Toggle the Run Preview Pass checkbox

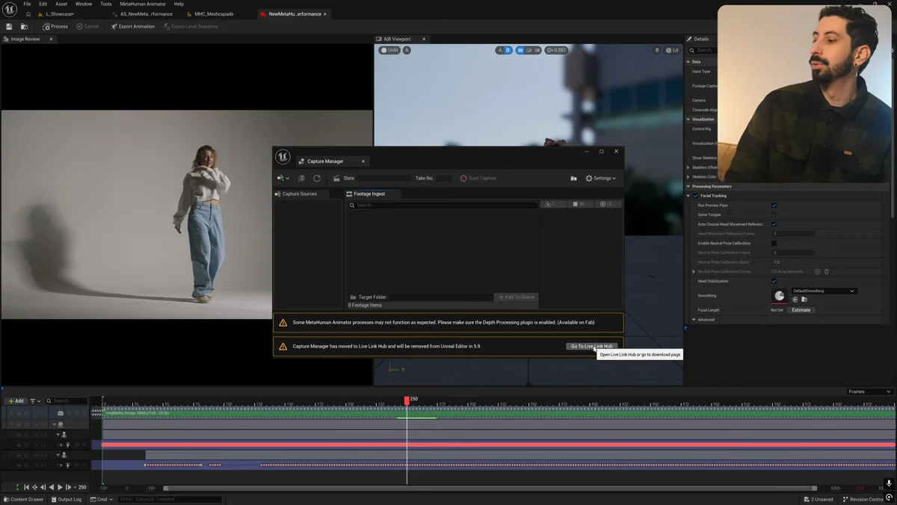pos(774,205)
